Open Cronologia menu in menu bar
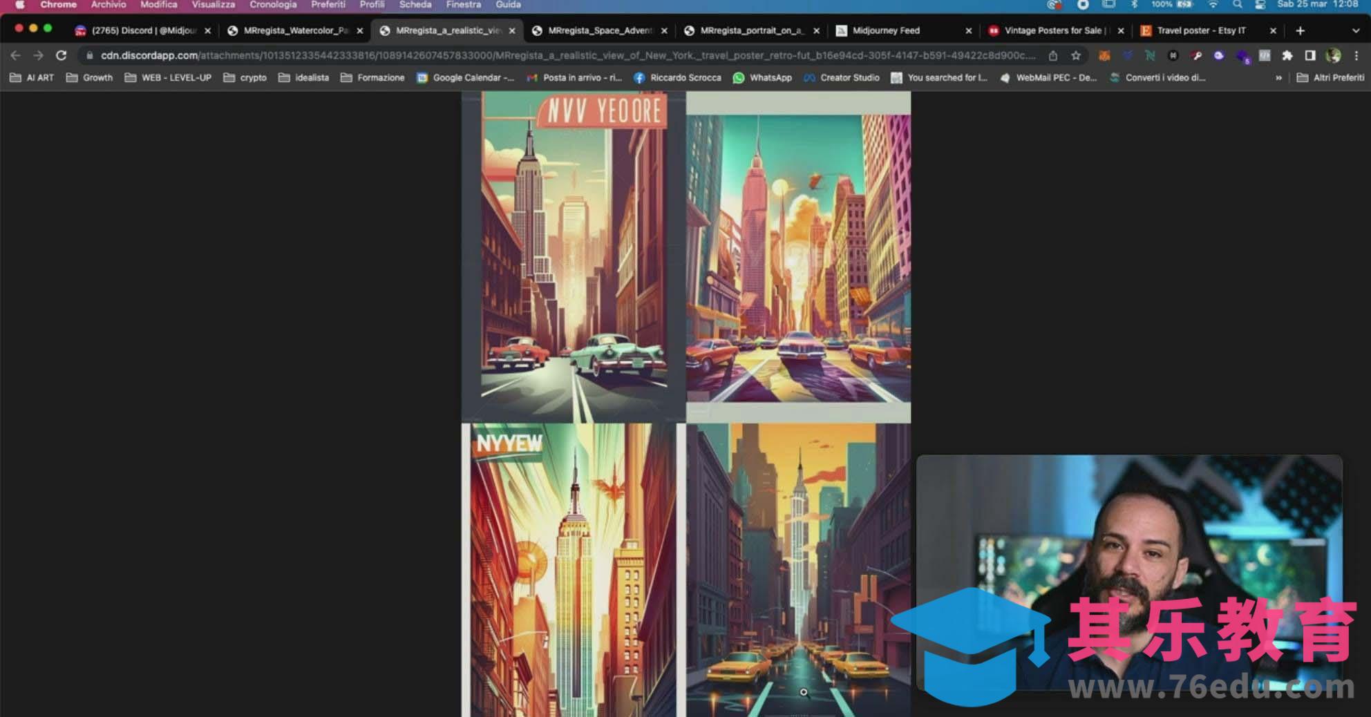Image resolution: width=1371 pixels, height=717 pixels. [272, 5]
